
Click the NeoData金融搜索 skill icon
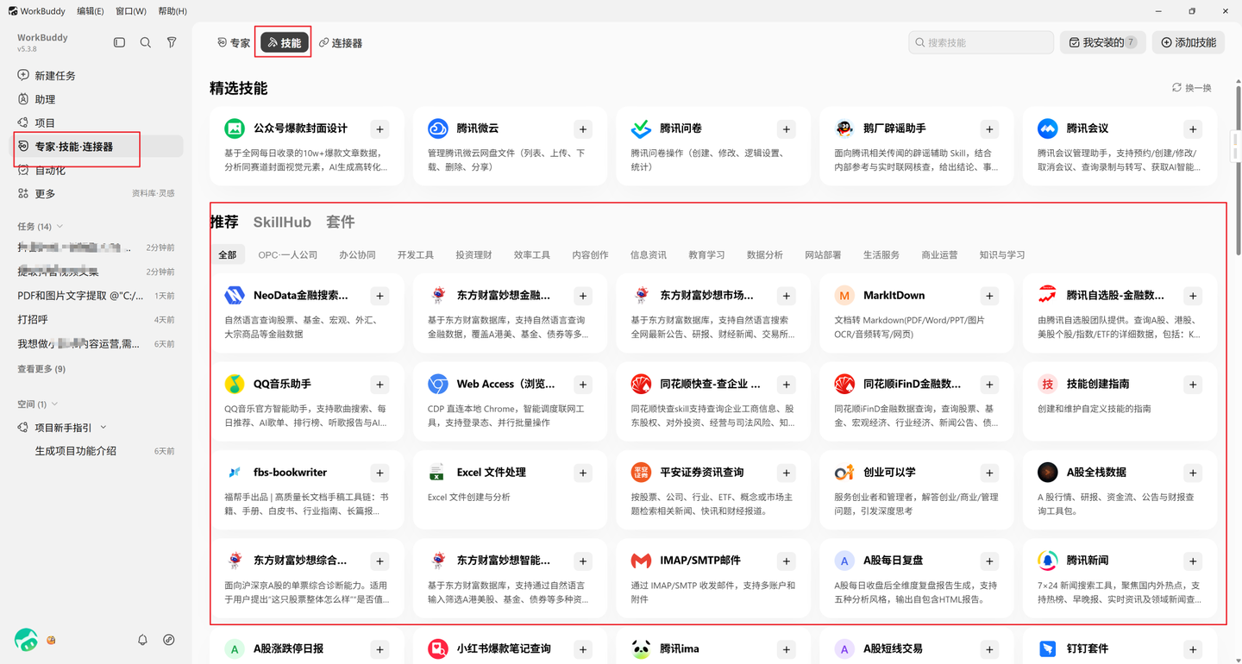click(x=235, y=296)
